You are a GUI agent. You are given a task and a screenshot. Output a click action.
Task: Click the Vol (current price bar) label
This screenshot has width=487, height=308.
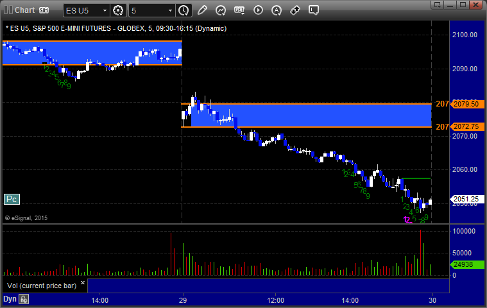(x=42, y=286)
